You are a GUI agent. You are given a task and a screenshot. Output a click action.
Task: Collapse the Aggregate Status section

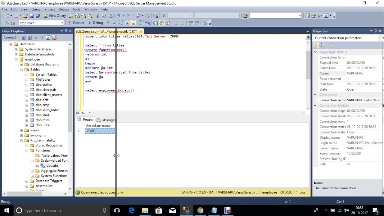tap(315, 52)
